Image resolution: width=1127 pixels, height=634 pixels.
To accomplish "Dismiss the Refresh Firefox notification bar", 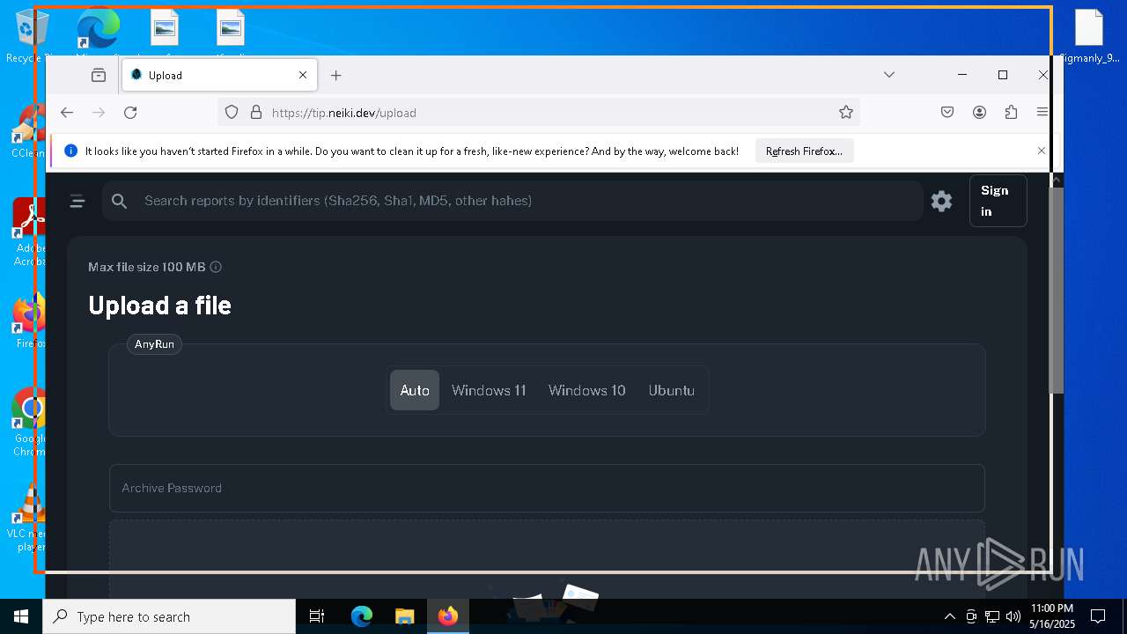I will tap(1042, 151).
